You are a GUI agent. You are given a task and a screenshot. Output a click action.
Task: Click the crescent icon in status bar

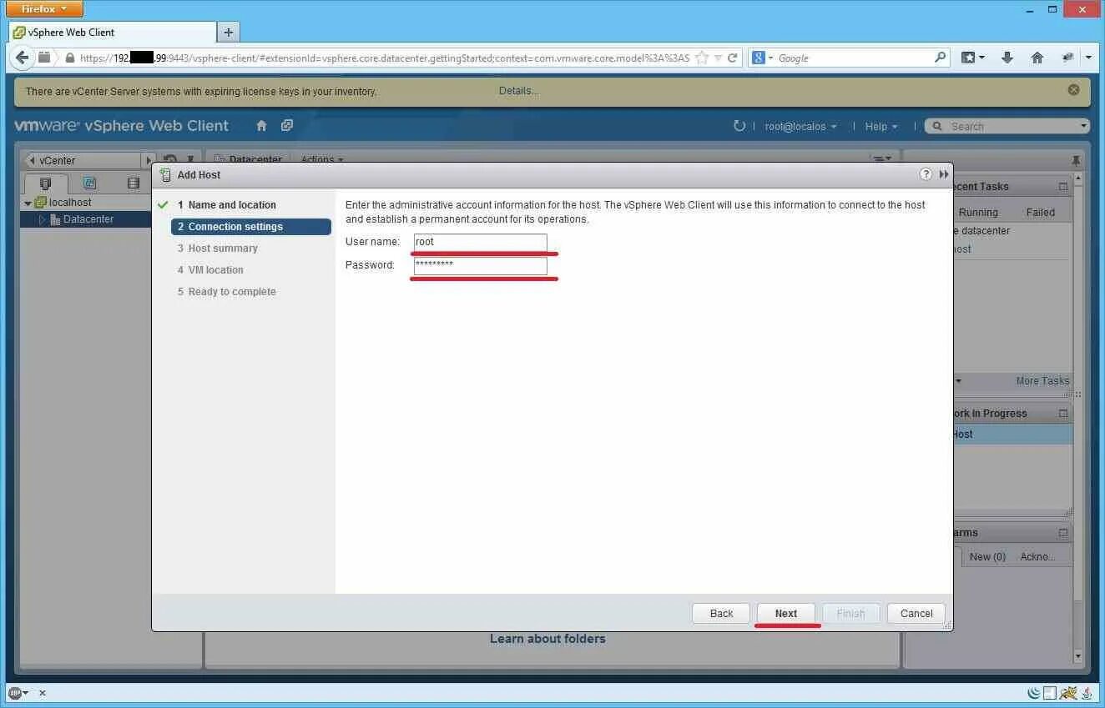click(x=1034, y=693)
